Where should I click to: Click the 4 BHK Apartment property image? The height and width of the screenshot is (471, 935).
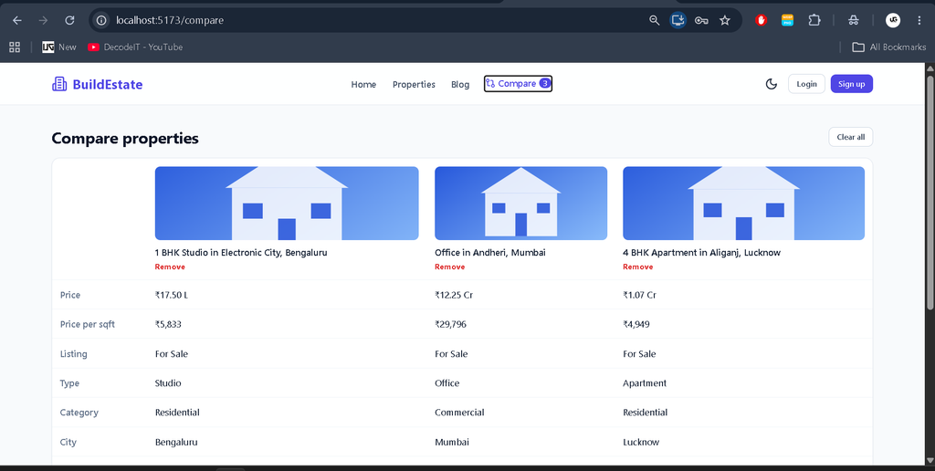(743, 204)
